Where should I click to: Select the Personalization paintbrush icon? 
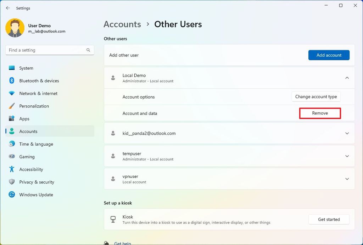point(12,106)
